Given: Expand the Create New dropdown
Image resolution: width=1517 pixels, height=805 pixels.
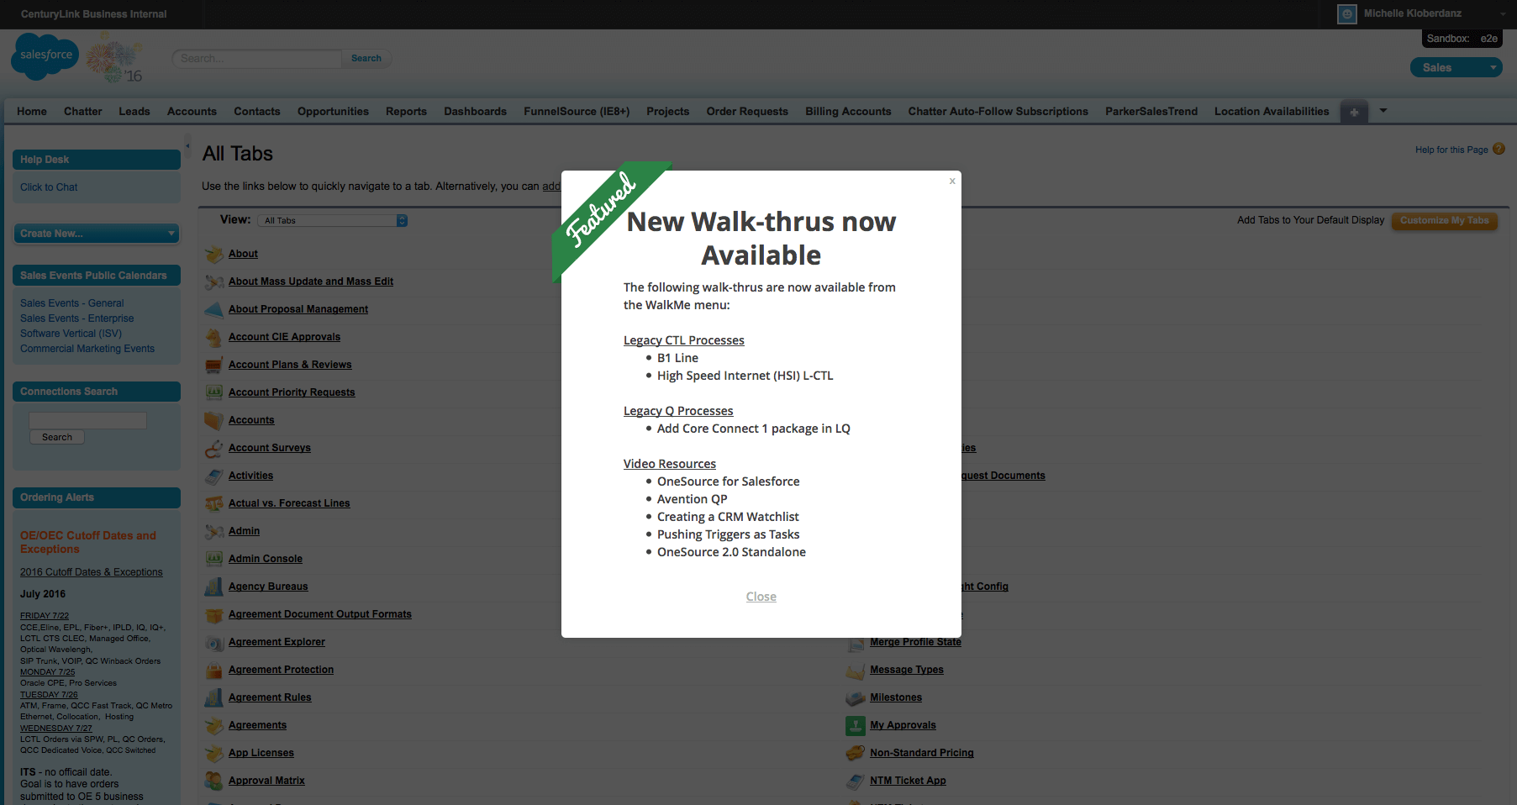Looking at the screenshot, I should click(x=96, y=234).
